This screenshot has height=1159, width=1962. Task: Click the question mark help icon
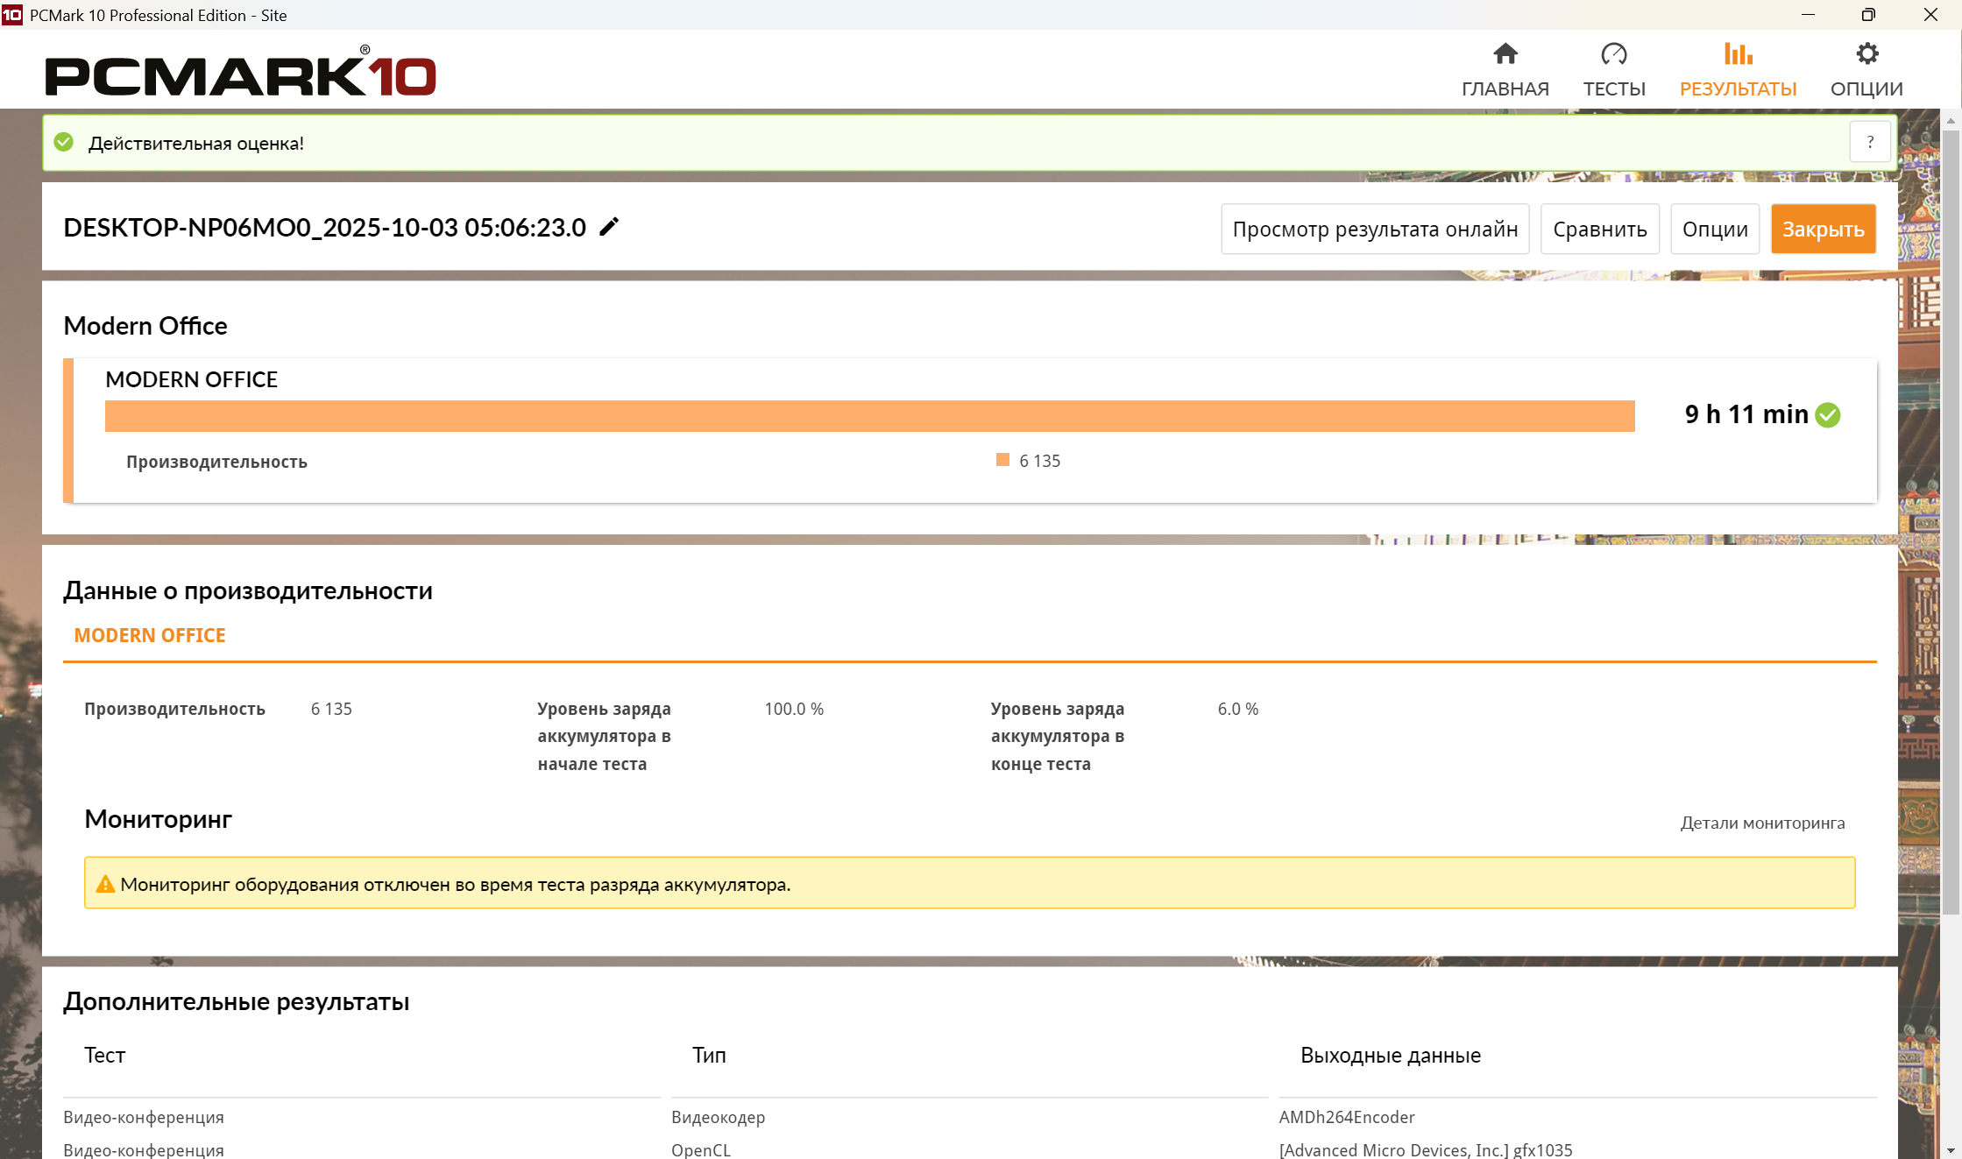[x=1870, y=142]
